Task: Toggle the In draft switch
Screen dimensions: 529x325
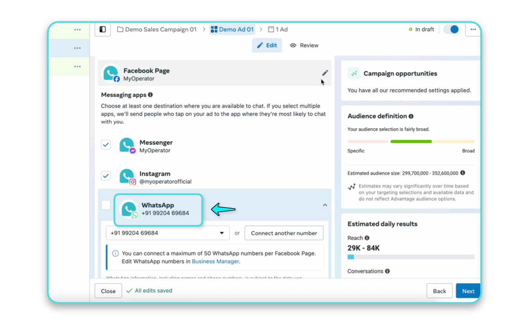Action: 451,29
